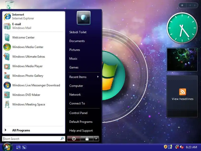Viewport: 201px width, 151px height.
Task: Click the Windows Media Player icon
Action: click(x=7, y=66)
